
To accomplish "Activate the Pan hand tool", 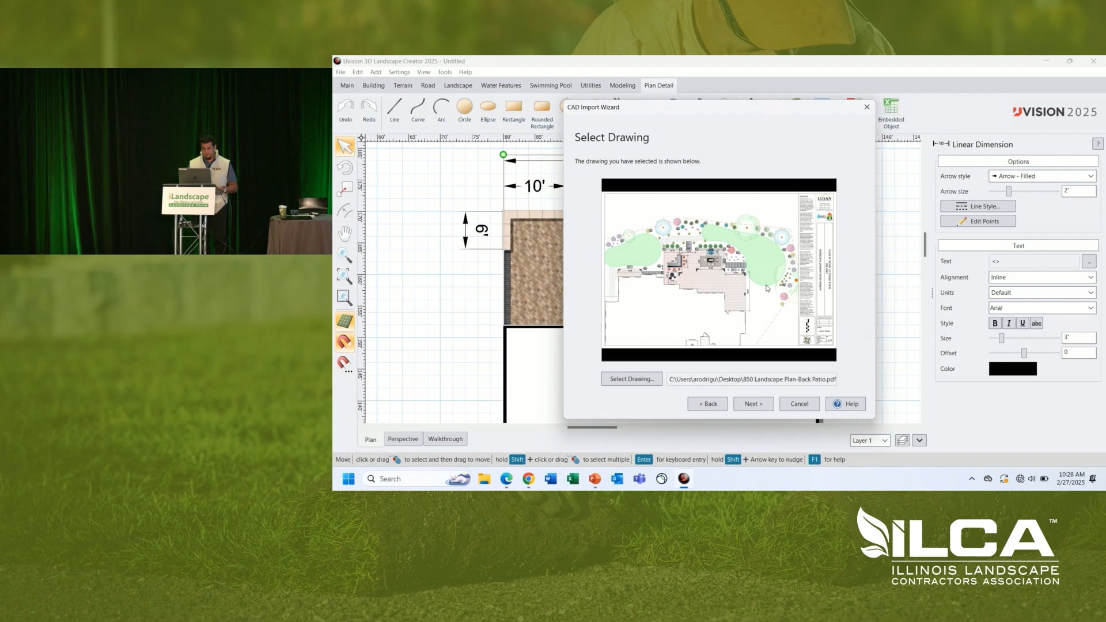I will pos(344,233).
